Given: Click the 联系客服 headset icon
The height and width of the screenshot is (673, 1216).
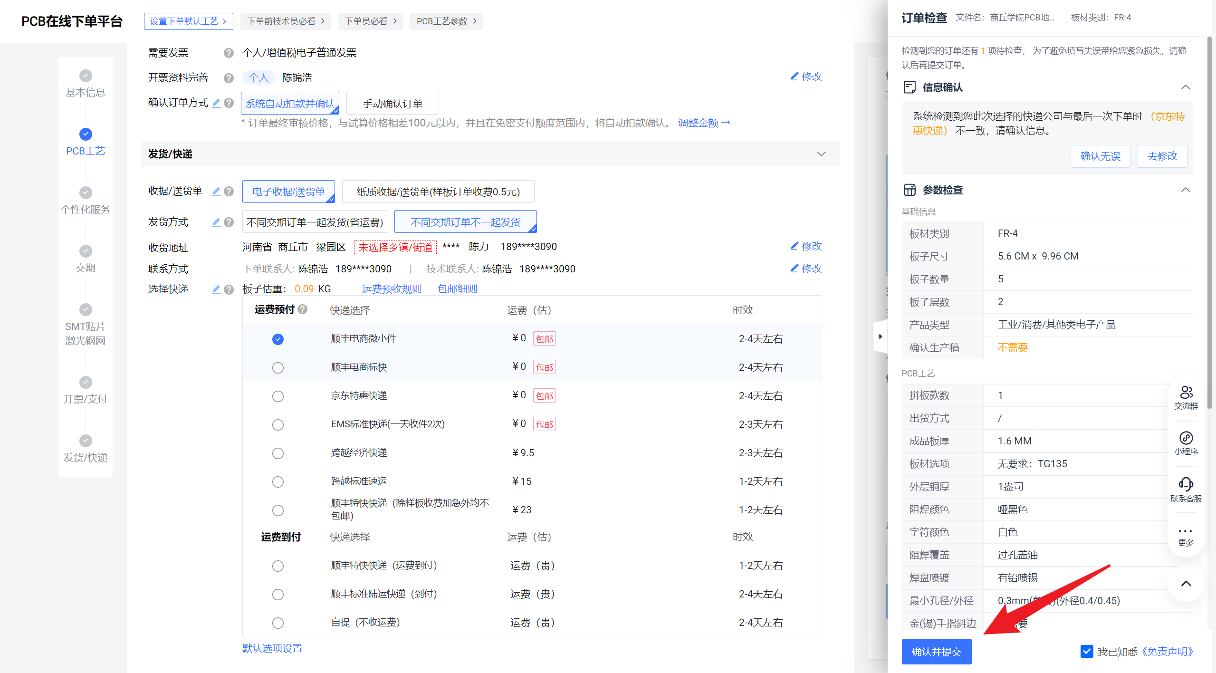Looking at the screenshot, I should [1186, 484].
